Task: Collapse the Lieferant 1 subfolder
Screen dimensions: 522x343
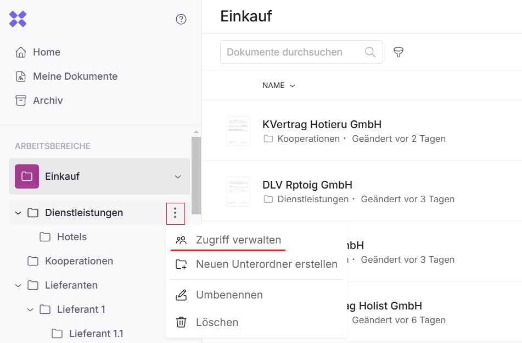Action: click(30, 309)
